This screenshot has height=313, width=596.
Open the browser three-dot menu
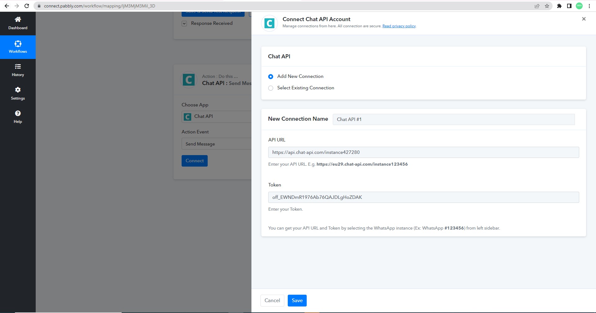(589, 6)
